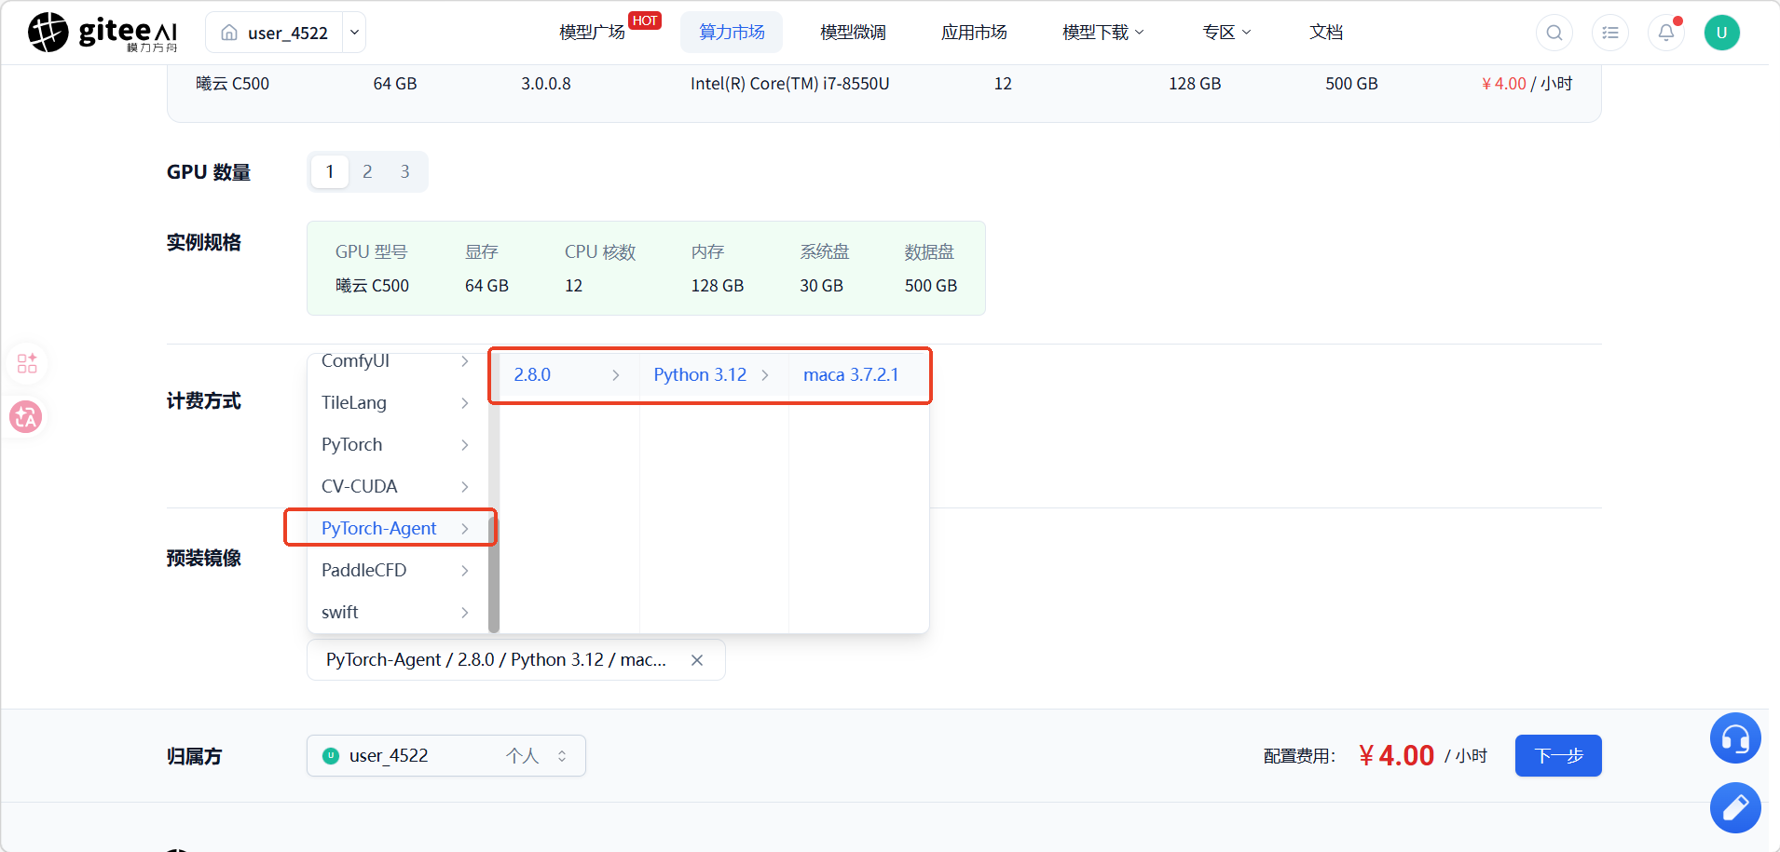Open the 模型微调 nav item
The width and height of the screenshot is (1780, 852).
pyautogui.click(x=853, y=33)
